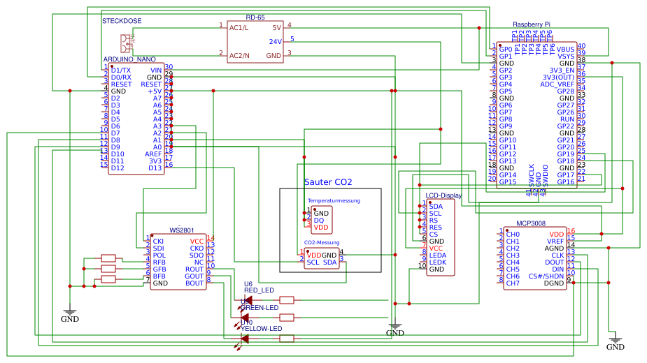Screen dimensions: 647x363
Task: Select the resistor connected to BFB pin
Action: (108, 279)
